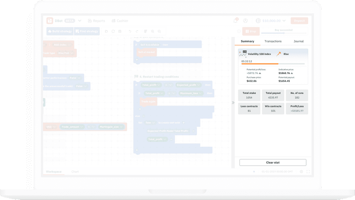Viewport: 355px width, 200px height.
Task: Undo the last workspace change
Action: point(130,31)
